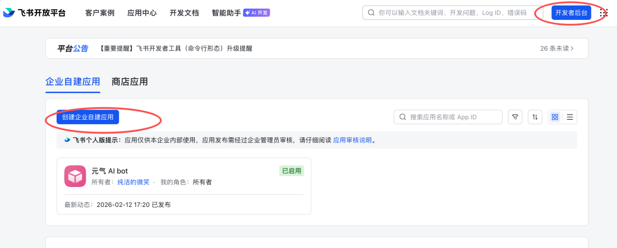Open the 开发文档 menu
The height and width of the screenshot is (248, 617).
pos(184,13)
